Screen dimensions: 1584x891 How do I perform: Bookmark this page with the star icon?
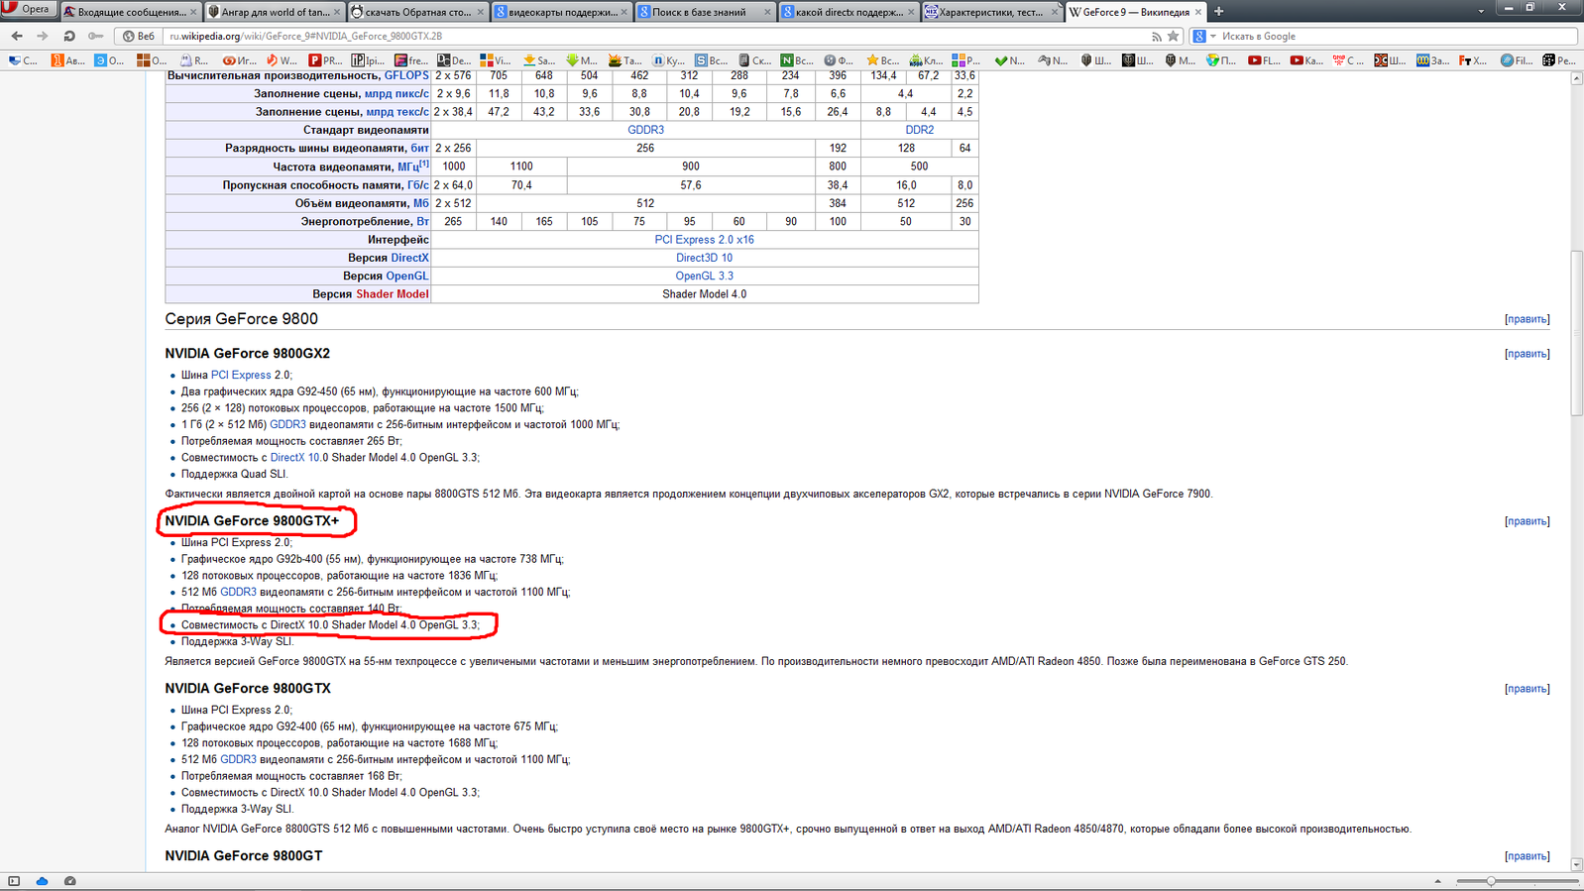point(1174,37)
